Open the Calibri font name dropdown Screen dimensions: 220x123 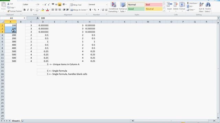tap(36, 4)
